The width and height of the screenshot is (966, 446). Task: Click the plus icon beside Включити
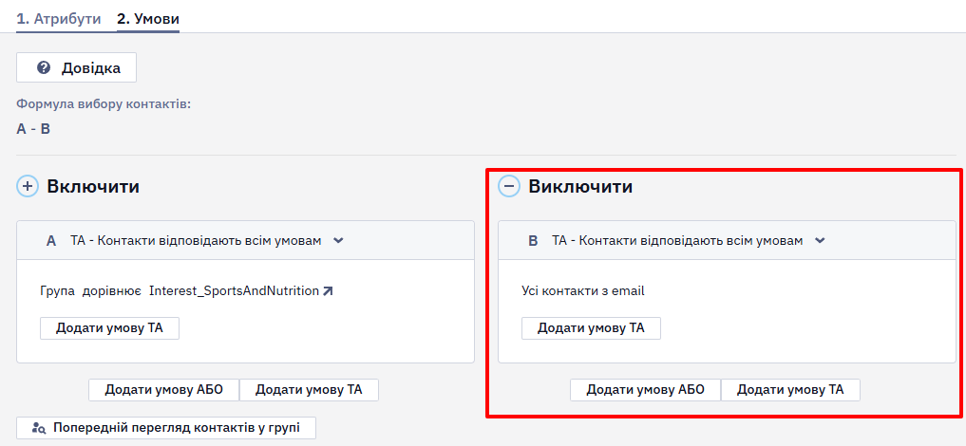tap(28, 186)
